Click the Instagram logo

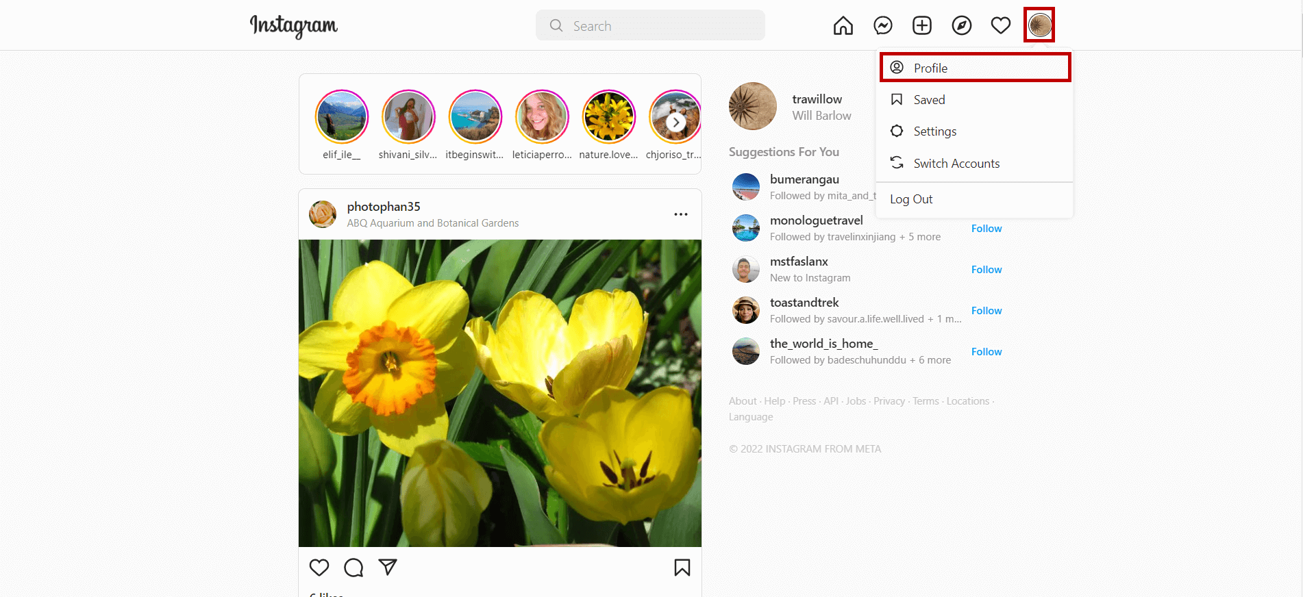[x=293, y=26]
